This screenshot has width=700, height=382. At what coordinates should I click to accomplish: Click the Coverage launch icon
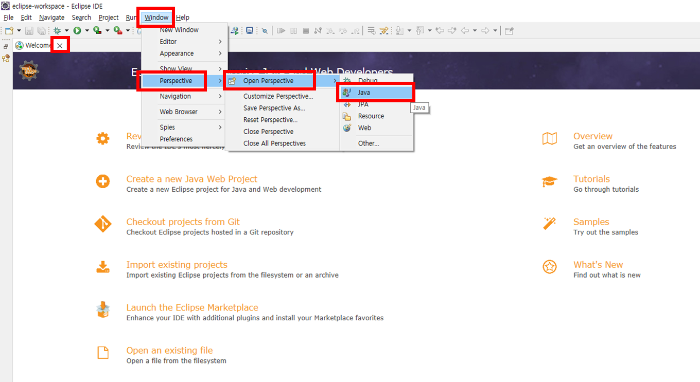[x=97, y=31]
